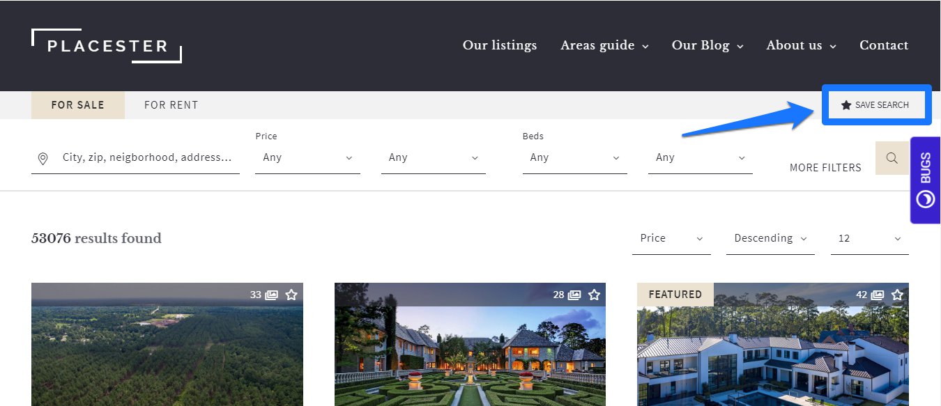Click the magnifier search button
The height and width of the screenshot is (406, 941).
(x=892, y=158)
